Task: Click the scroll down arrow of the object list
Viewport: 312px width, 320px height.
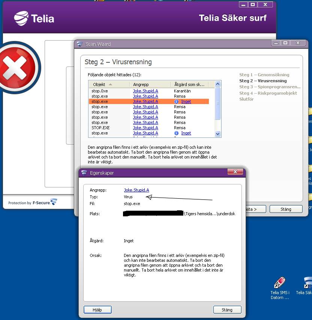Action: 217,134
